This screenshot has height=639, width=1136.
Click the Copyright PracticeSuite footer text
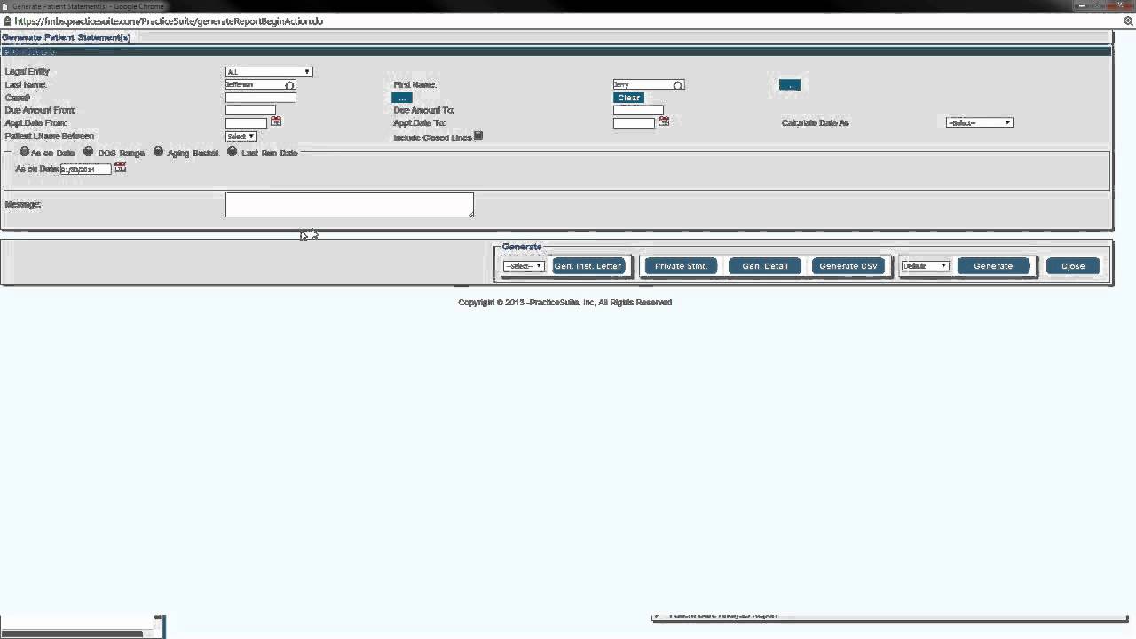[x=564, y=303]
